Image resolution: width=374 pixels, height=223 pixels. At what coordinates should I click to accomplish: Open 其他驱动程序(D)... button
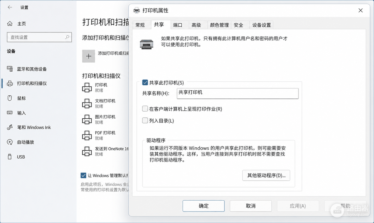(x=266, y=175)
